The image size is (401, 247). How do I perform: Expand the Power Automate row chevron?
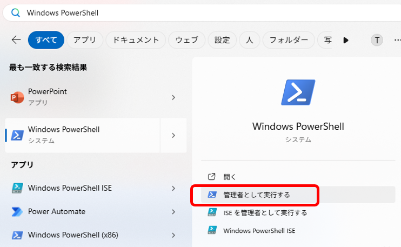pos(173,212)
